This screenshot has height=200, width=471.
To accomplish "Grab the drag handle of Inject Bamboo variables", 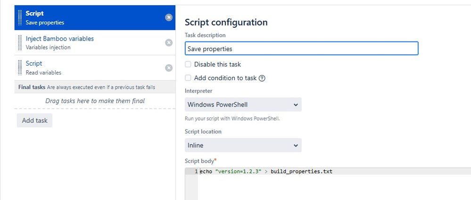I will [20, 43].
